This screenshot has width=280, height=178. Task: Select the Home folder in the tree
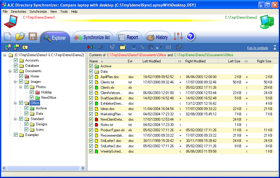35,76
